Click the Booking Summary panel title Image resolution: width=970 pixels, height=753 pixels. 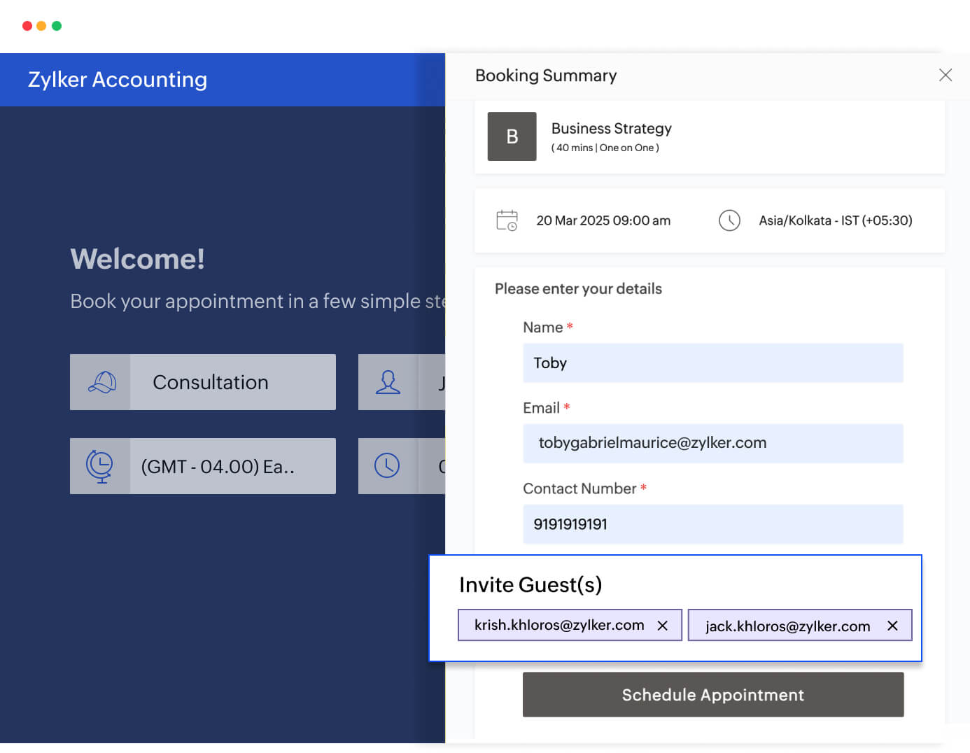coord(546,75)
